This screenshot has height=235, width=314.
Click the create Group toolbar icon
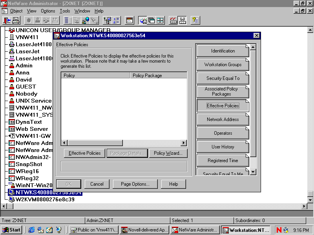pyautogui.click(x=46, y=20)
